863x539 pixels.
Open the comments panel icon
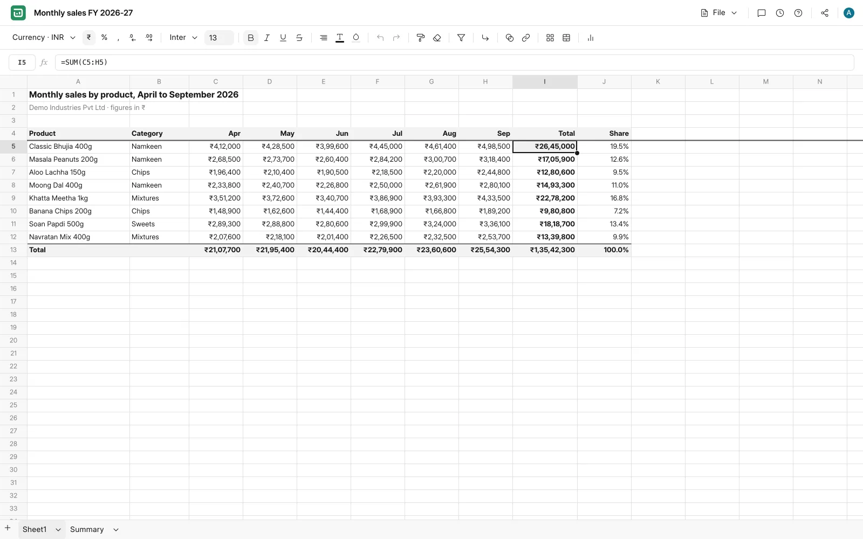click(x=762, y=13)
